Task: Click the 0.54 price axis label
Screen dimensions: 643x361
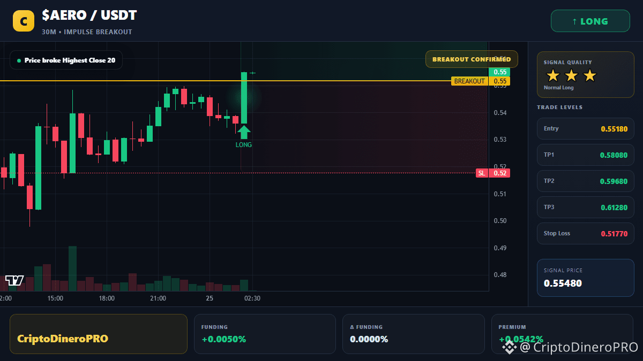Action: pyautogui.click(x=500, y=113)
